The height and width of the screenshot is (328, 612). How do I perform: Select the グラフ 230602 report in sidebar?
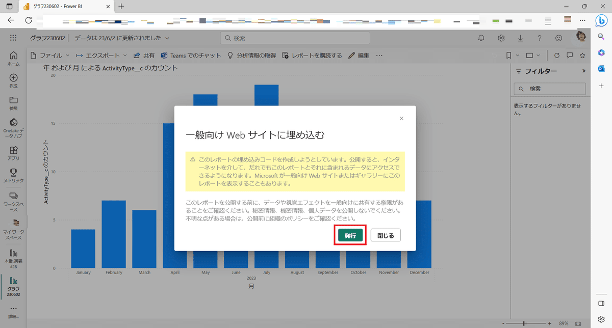click(x=13, y=288)
